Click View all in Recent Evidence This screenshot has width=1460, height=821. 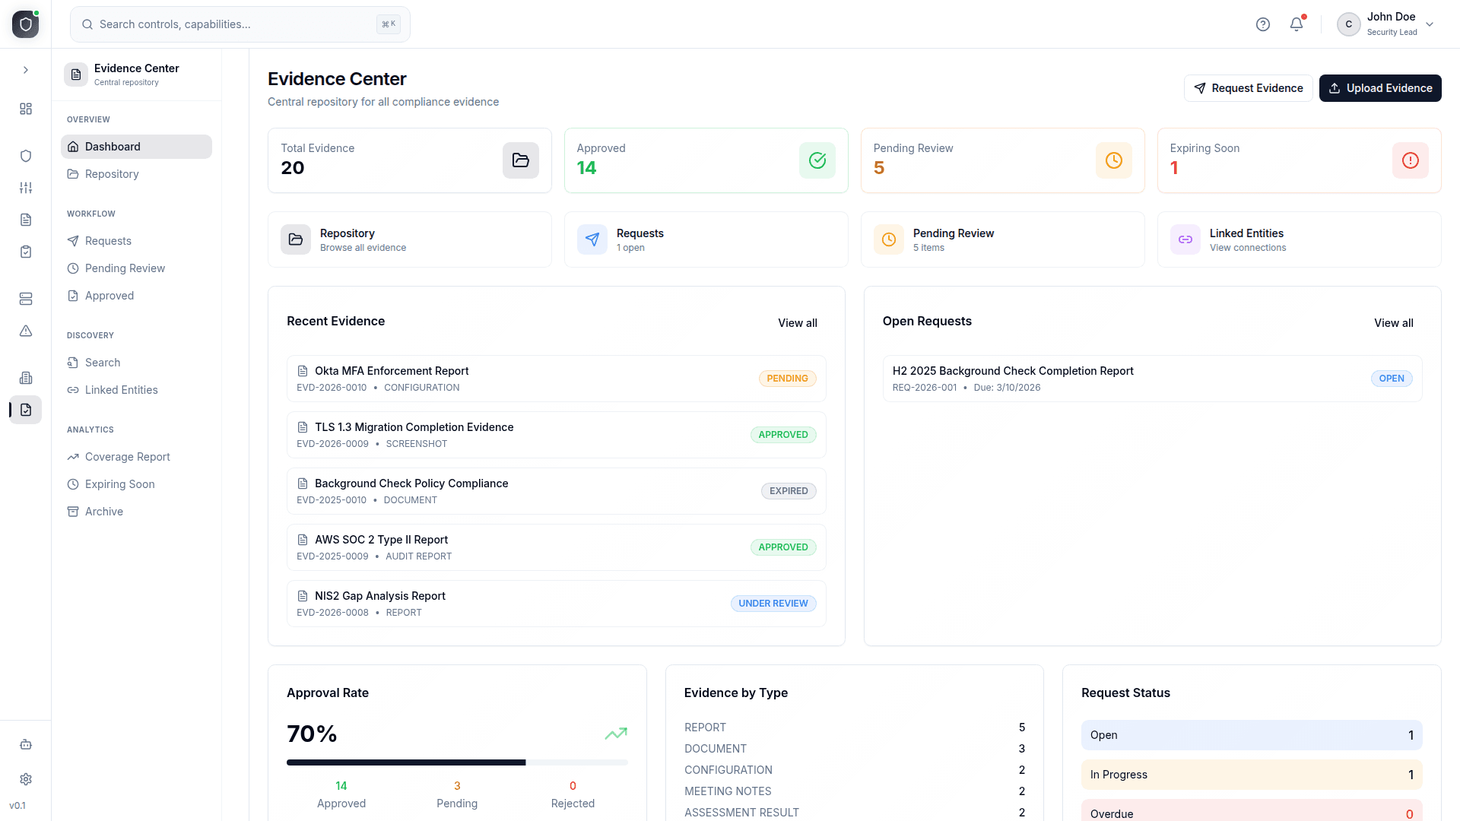[797, 323]
